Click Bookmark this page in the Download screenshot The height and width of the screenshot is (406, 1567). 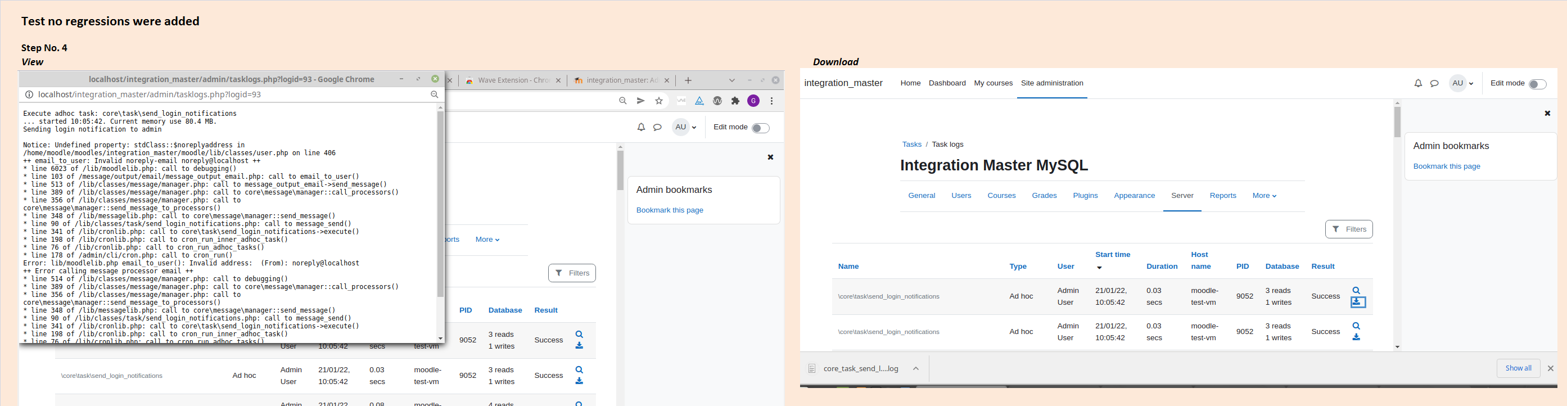coord(1446,167)
